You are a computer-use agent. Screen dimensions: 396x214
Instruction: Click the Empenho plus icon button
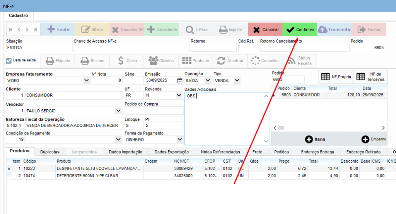373,139
